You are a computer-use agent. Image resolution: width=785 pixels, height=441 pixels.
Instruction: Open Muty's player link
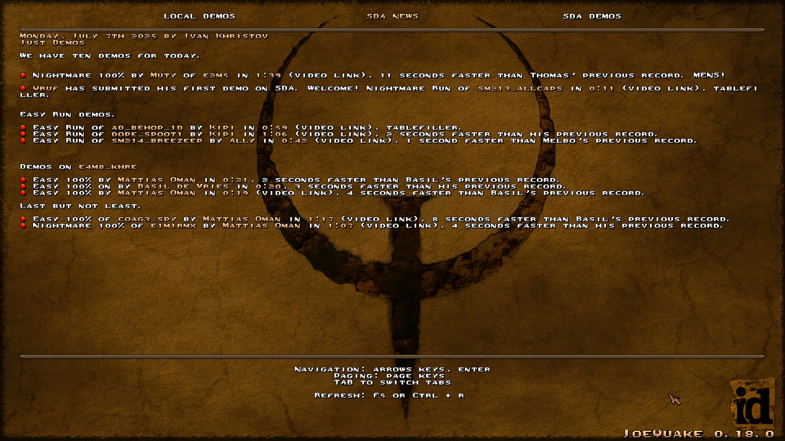point(164,75)
